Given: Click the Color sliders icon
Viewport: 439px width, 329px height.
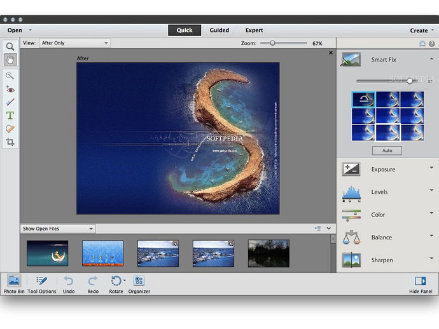Looking at the screenshot, I should pyautogui.click(x=351, y=215).
